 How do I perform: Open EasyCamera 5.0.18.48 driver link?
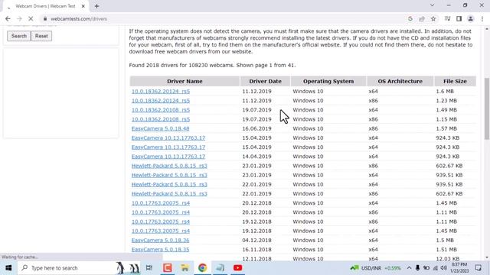pyautogui.click(x=160, y=128)
